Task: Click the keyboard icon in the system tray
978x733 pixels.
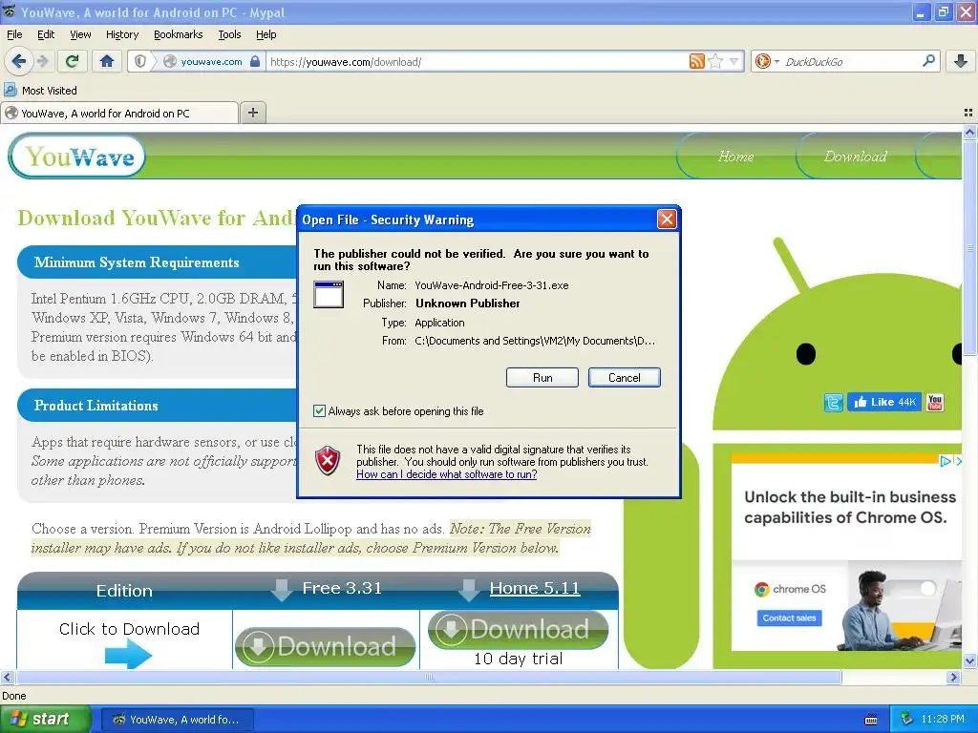Action: pos(871,720)
